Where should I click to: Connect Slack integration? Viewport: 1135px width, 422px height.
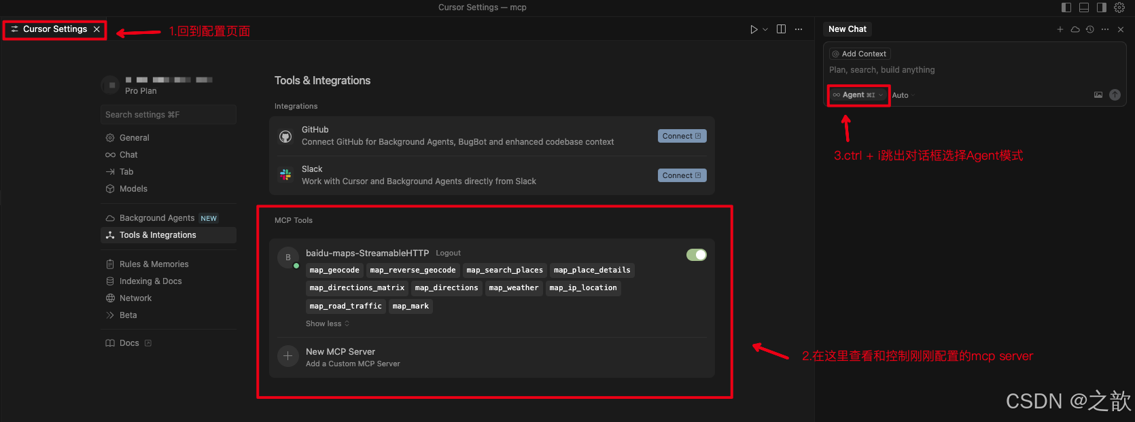coord(682,175)
